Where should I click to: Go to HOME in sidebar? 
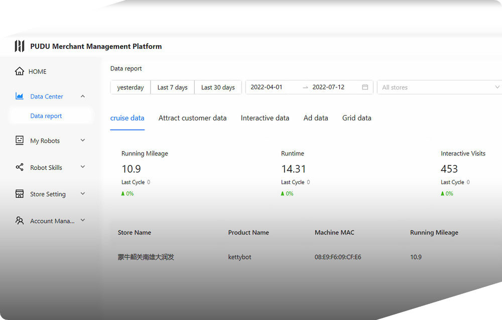point(37,71)
